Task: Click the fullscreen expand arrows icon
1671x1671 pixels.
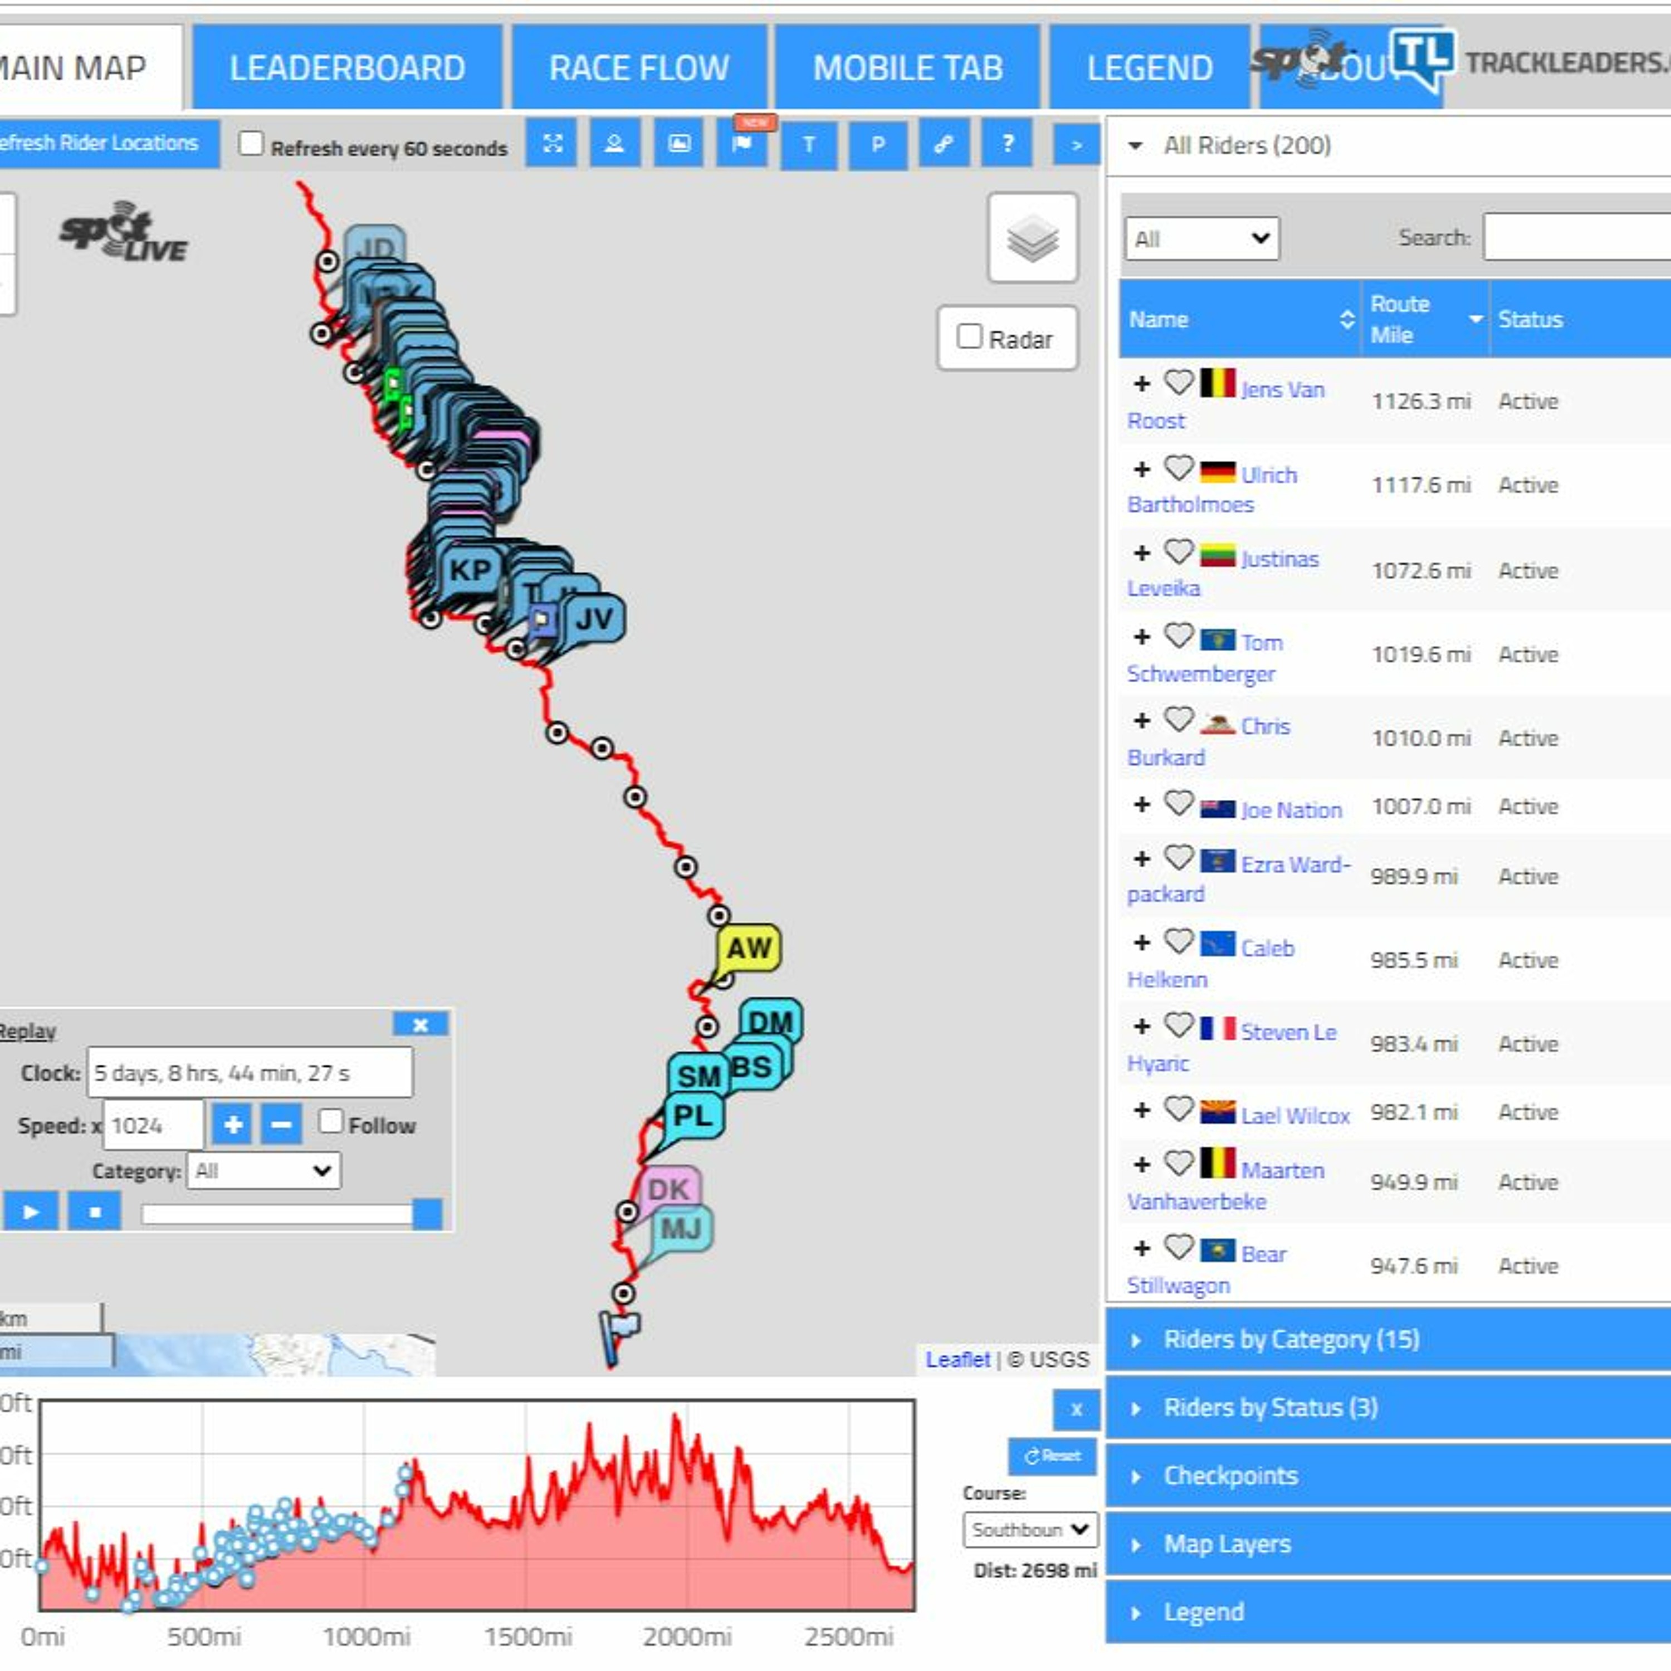Action: (552, 144)
